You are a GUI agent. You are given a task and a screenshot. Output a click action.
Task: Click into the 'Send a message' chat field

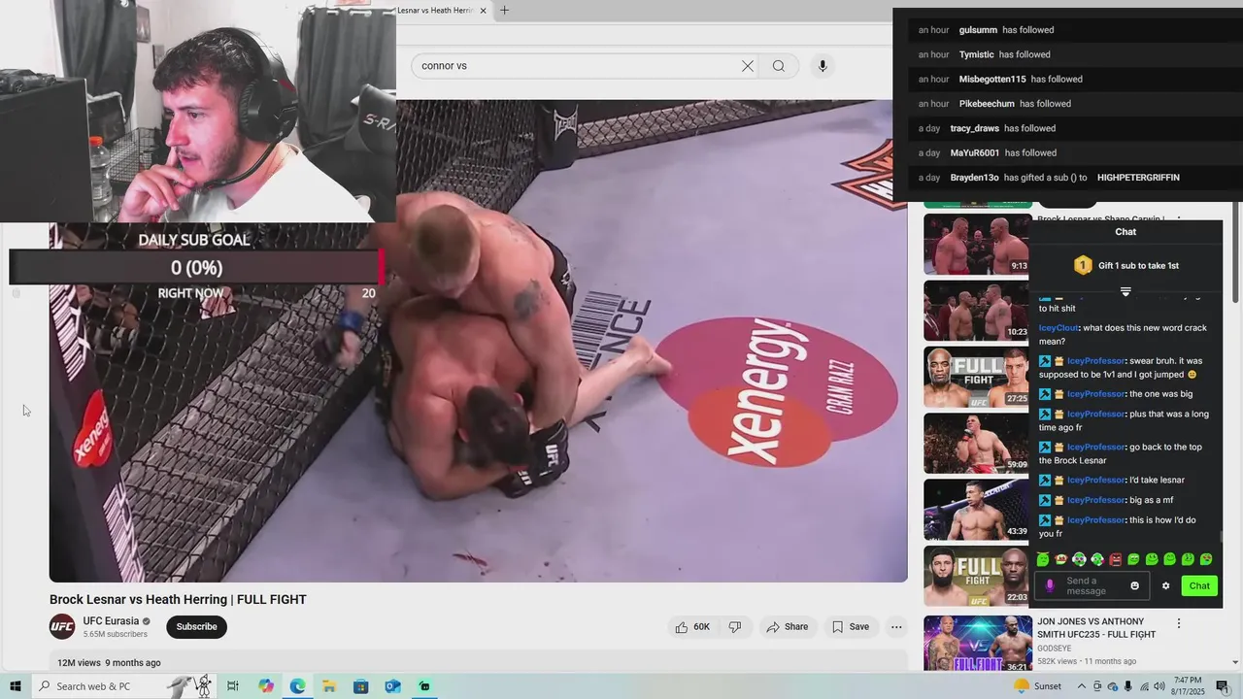click(1092, 585)
